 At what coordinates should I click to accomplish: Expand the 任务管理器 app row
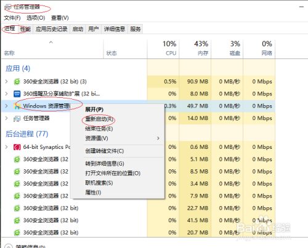[6, 118]
